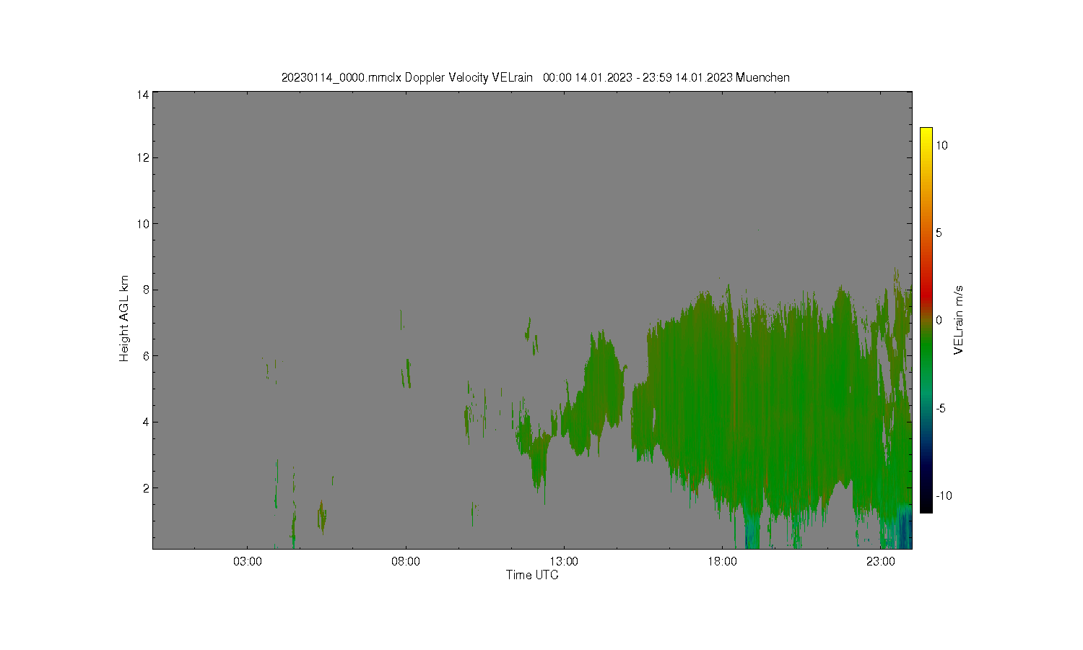
Task: Click the yellow top of the colorbar
Action: click(x=926, y=134)
